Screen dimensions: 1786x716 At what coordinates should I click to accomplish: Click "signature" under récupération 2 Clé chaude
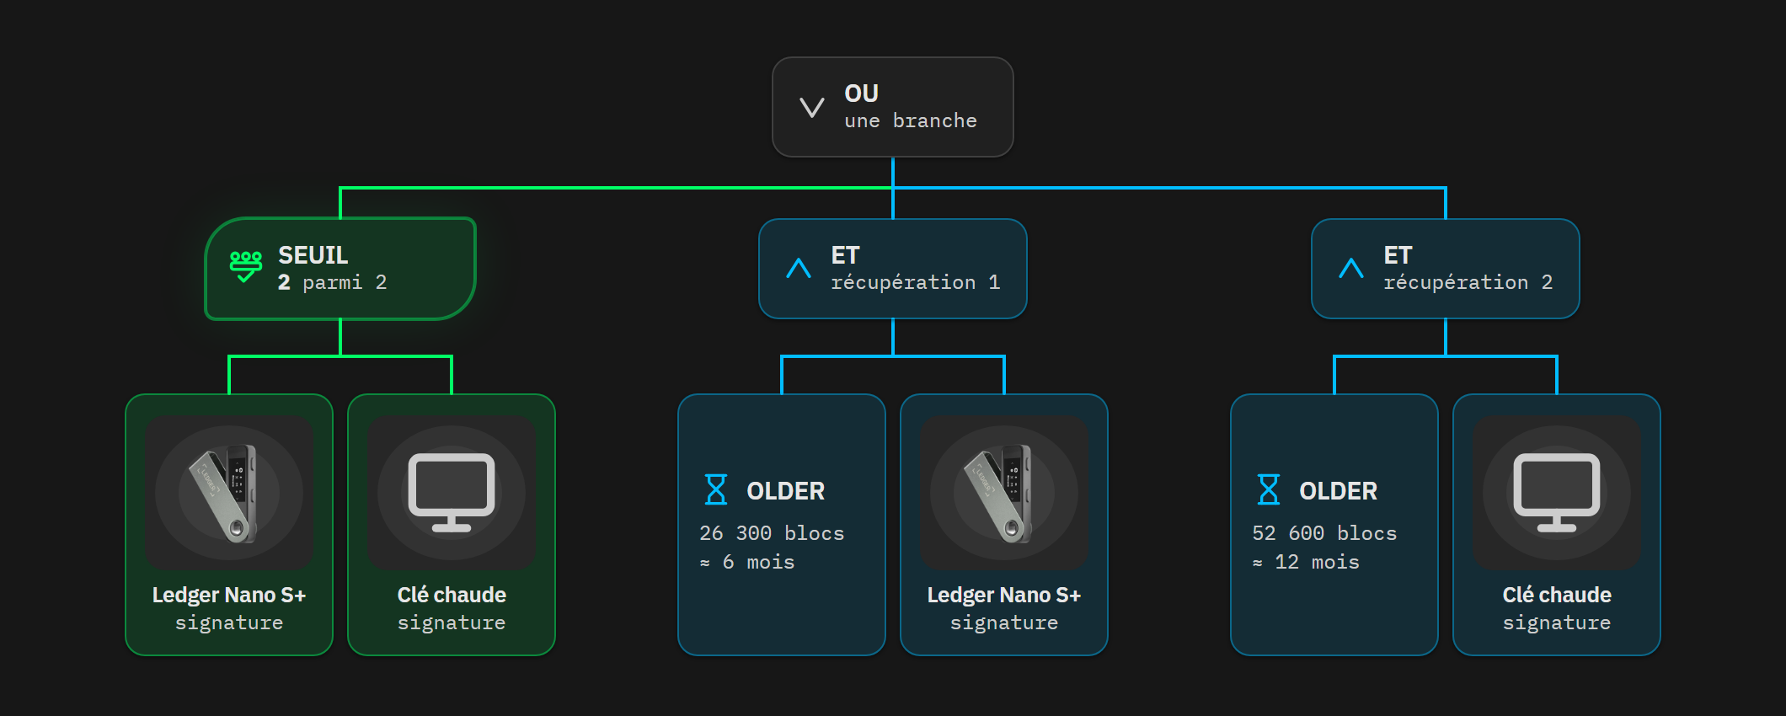[x=1557, y=622]
